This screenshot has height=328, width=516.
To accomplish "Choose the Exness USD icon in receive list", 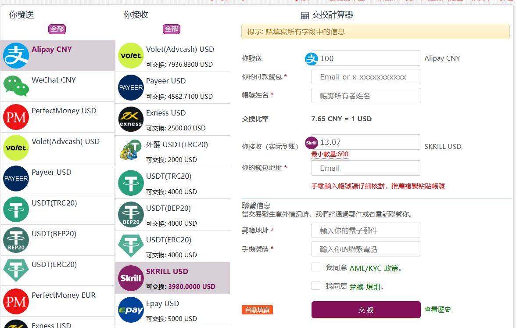I will coord(131,119).
